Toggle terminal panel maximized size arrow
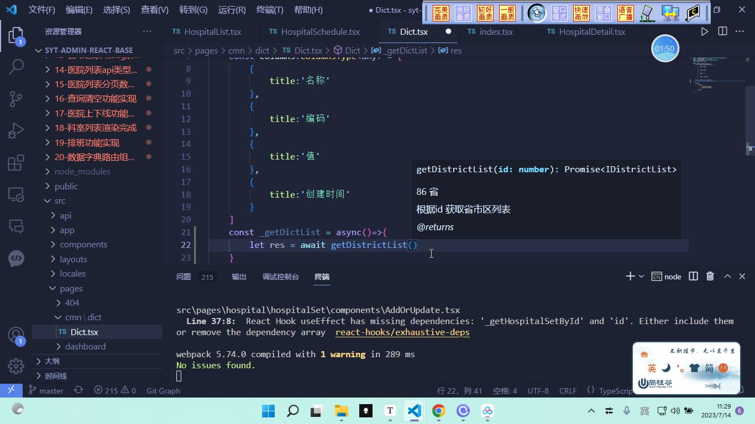Screen dimensions: 755x424 (x=727, y=276)
